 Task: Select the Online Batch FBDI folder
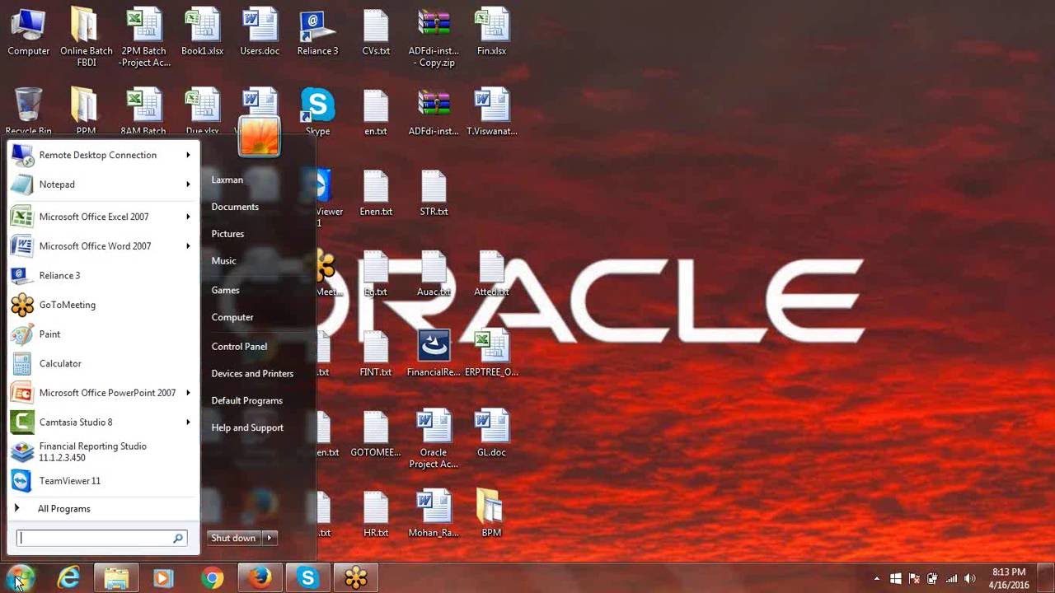click(x=87, y=37)
